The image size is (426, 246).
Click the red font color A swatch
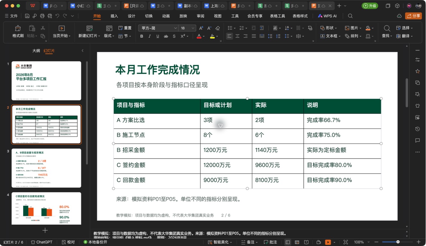point(199,36)
